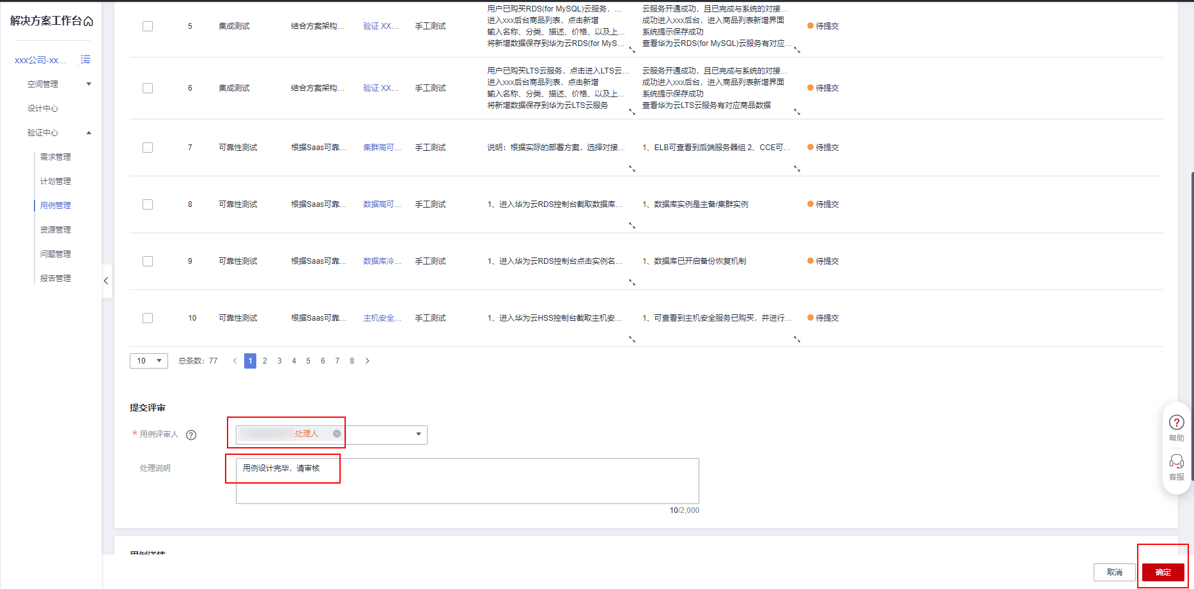Expand test steps of row 9
Viewport: 1194px width, 589px height.
pos(632,282)
